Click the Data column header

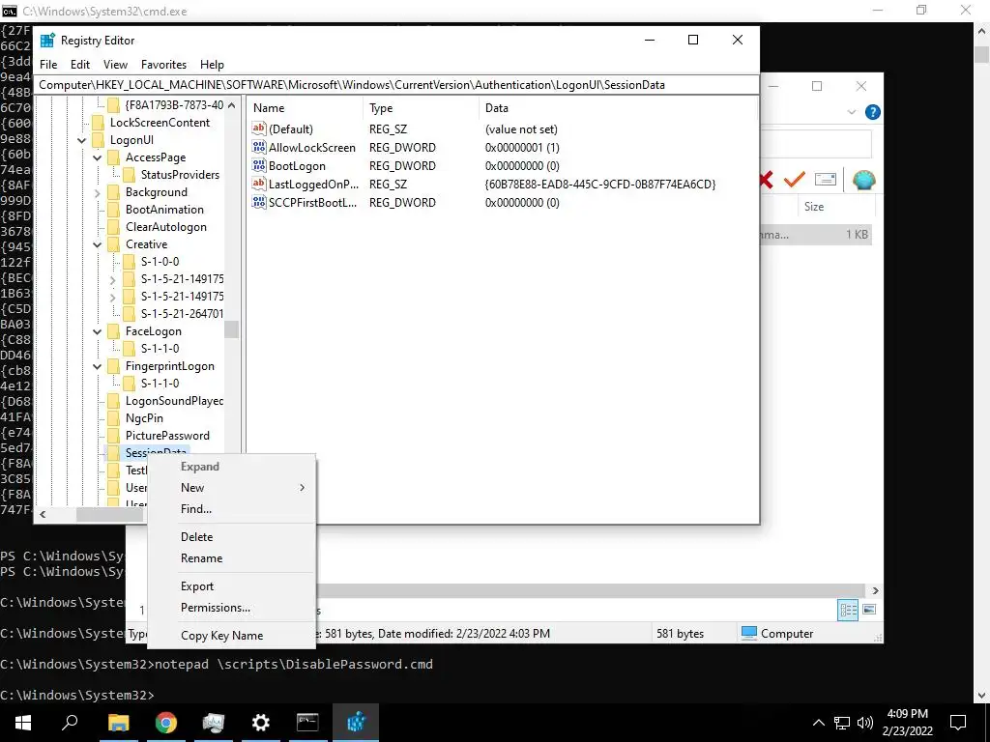pyautogui.click(x=619, y=108)
